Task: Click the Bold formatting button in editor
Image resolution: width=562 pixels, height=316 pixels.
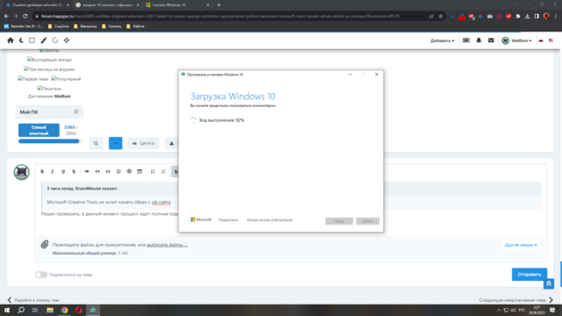Action: click(x=42, y=172)
